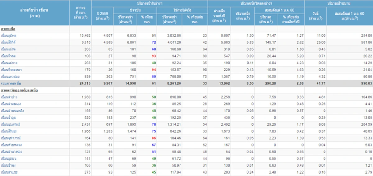Click the red percentage 86
373x176 pixels.
[x=154, y=138]
